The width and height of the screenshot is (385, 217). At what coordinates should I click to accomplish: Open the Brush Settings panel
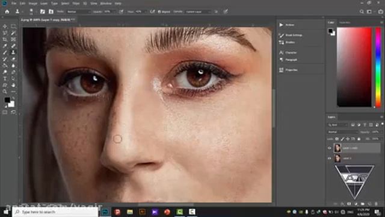coord(291,35)
